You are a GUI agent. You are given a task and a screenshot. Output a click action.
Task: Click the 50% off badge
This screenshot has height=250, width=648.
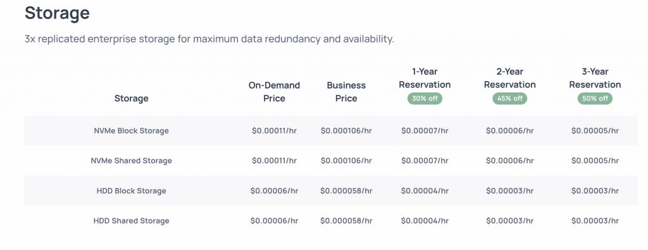595,98
